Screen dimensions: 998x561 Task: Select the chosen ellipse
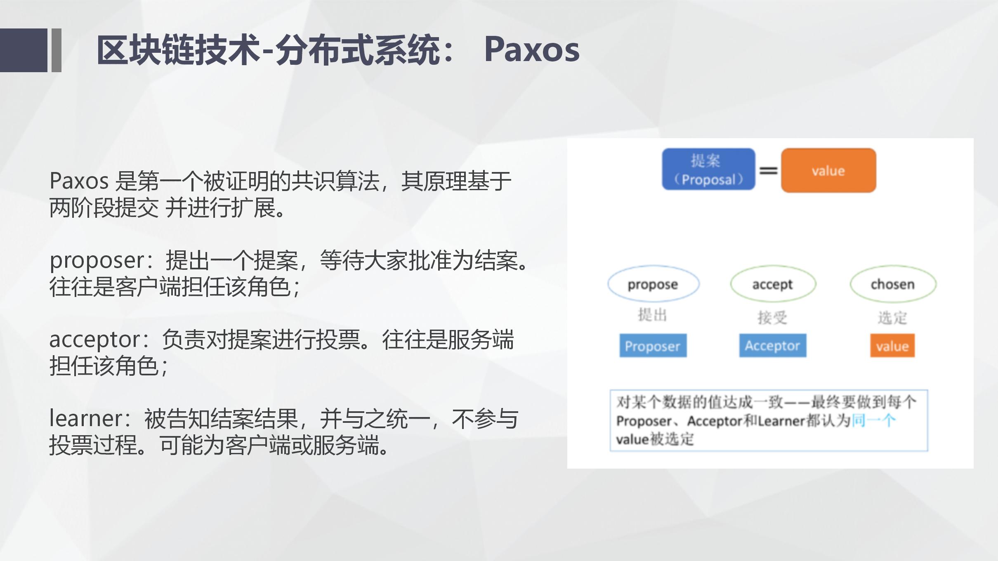(x=892, y=284)
